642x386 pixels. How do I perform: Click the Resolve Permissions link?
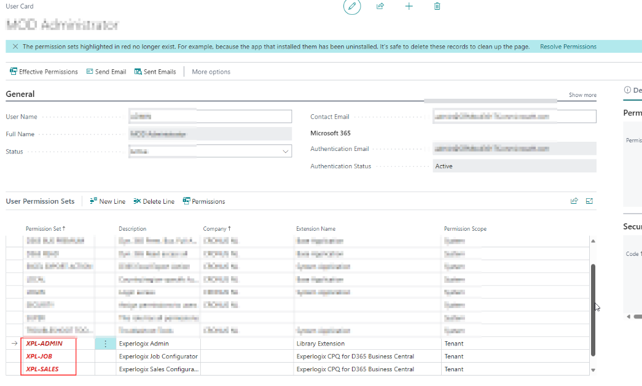568,47
